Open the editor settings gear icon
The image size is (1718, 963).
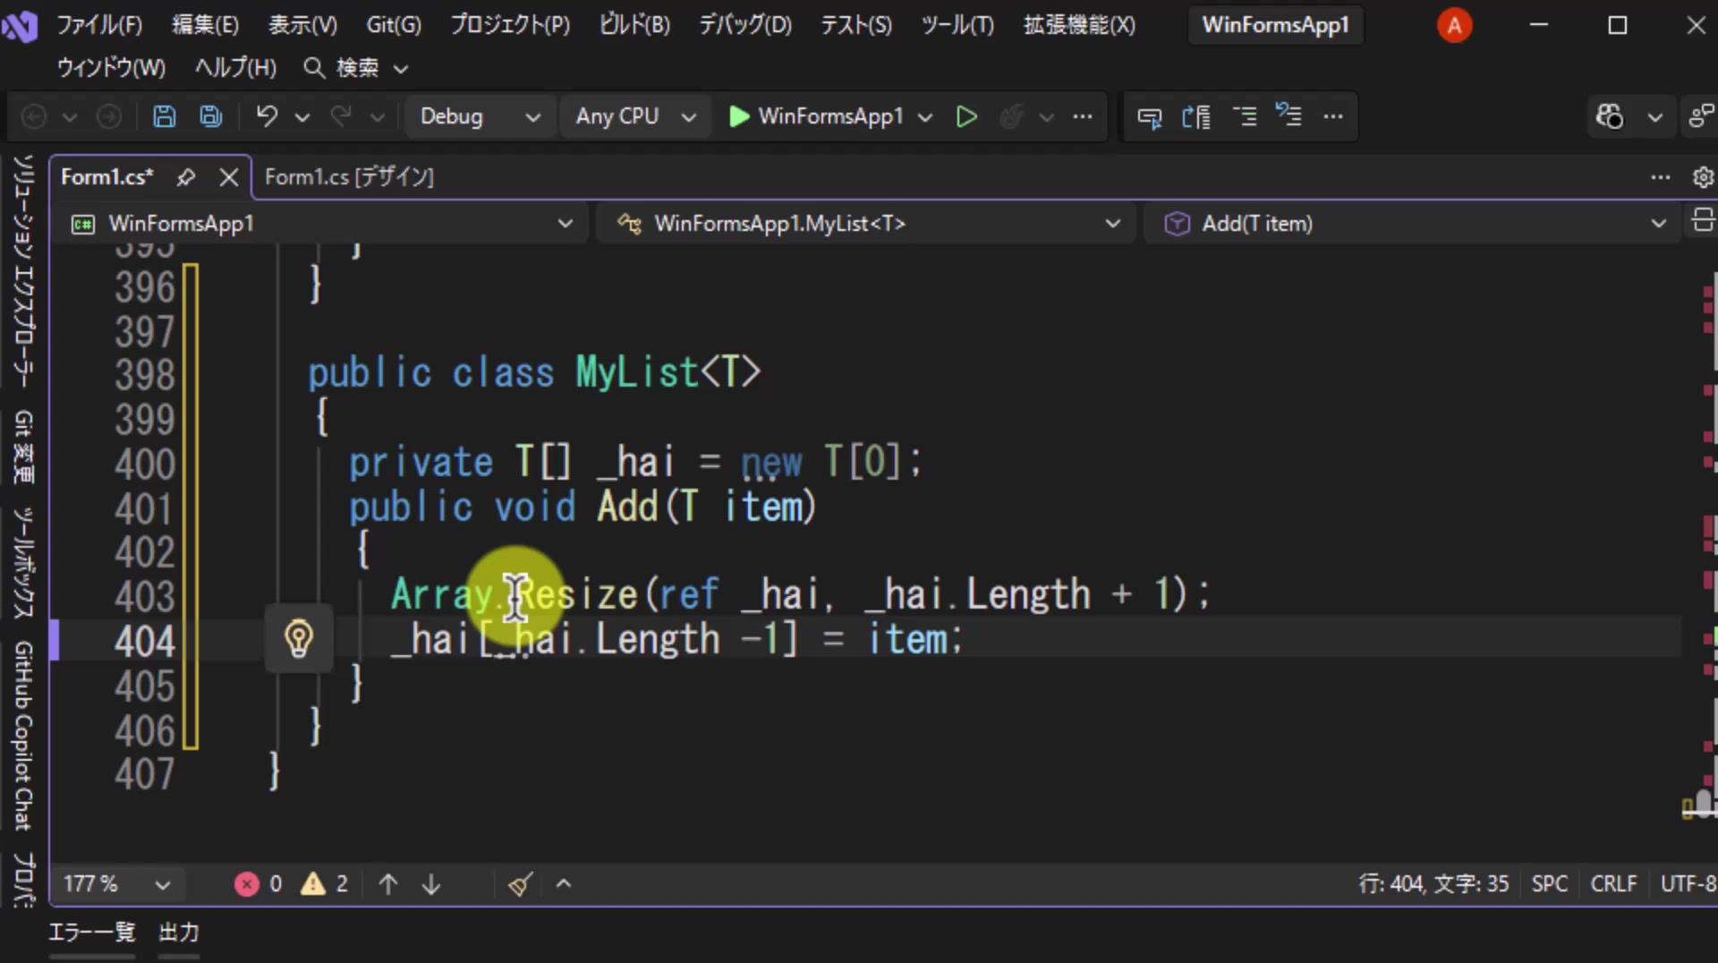tap(1703, 177)
